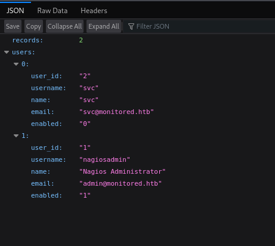Select the svc@monitored.htb email value

click(x=116, y=112)
